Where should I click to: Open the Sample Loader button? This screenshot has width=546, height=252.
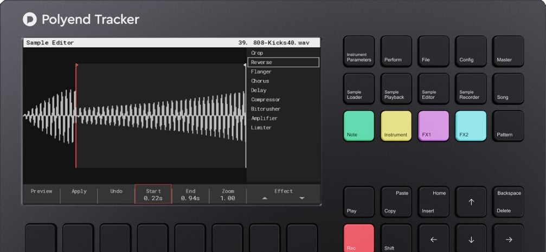point(358,89)
